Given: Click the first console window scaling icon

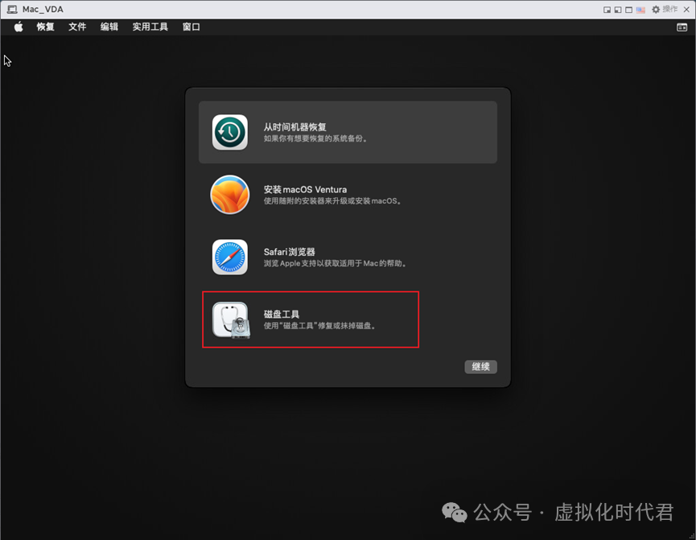Looking at the screenshot, I should (607, 10).
